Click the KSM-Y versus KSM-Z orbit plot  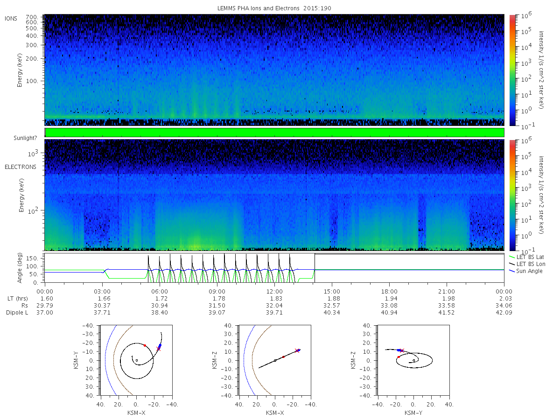[413, 360]
